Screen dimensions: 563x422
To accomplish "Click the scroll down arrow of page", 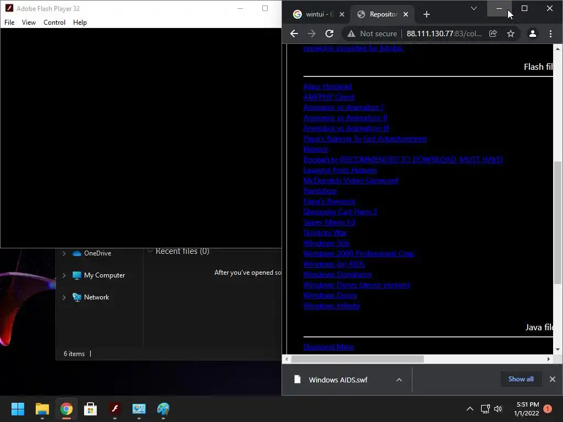I will tap(558, 349).
